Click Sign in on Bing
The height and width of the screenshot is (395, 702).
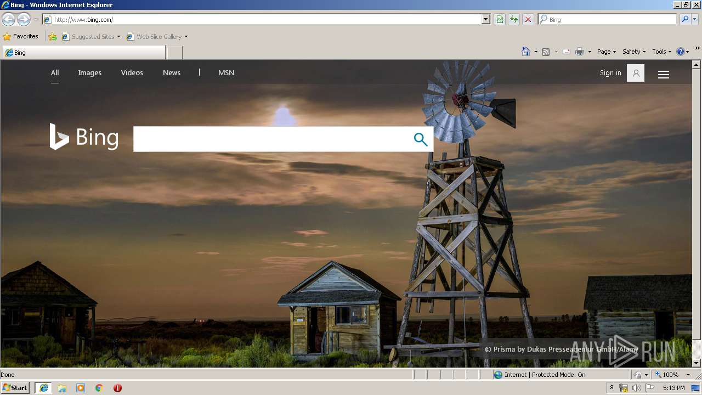(x=610, y=73)
